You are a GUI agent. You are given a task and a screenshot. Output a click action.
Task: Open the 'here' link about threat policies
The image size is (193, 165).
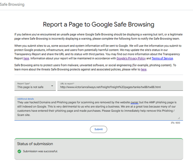(144, 69)
